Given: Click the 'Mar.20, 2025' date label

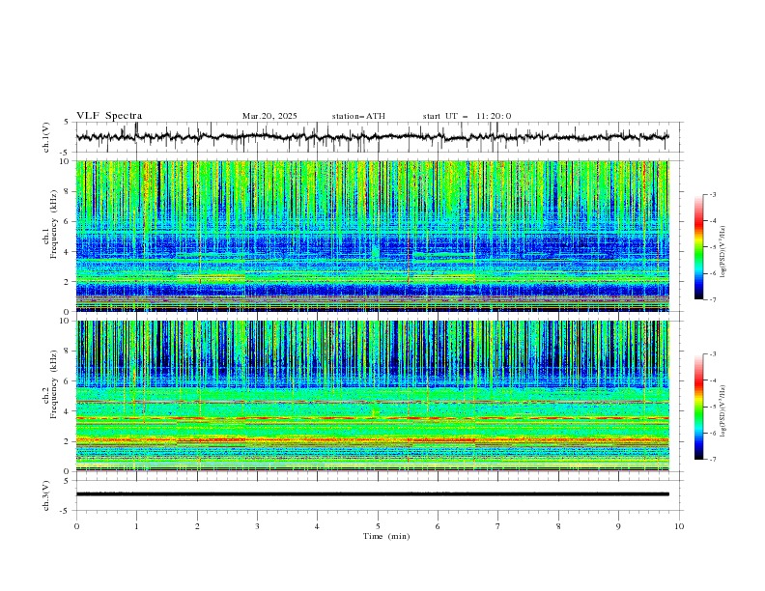Looking at the screenshot, I should (x=269, y=116).
